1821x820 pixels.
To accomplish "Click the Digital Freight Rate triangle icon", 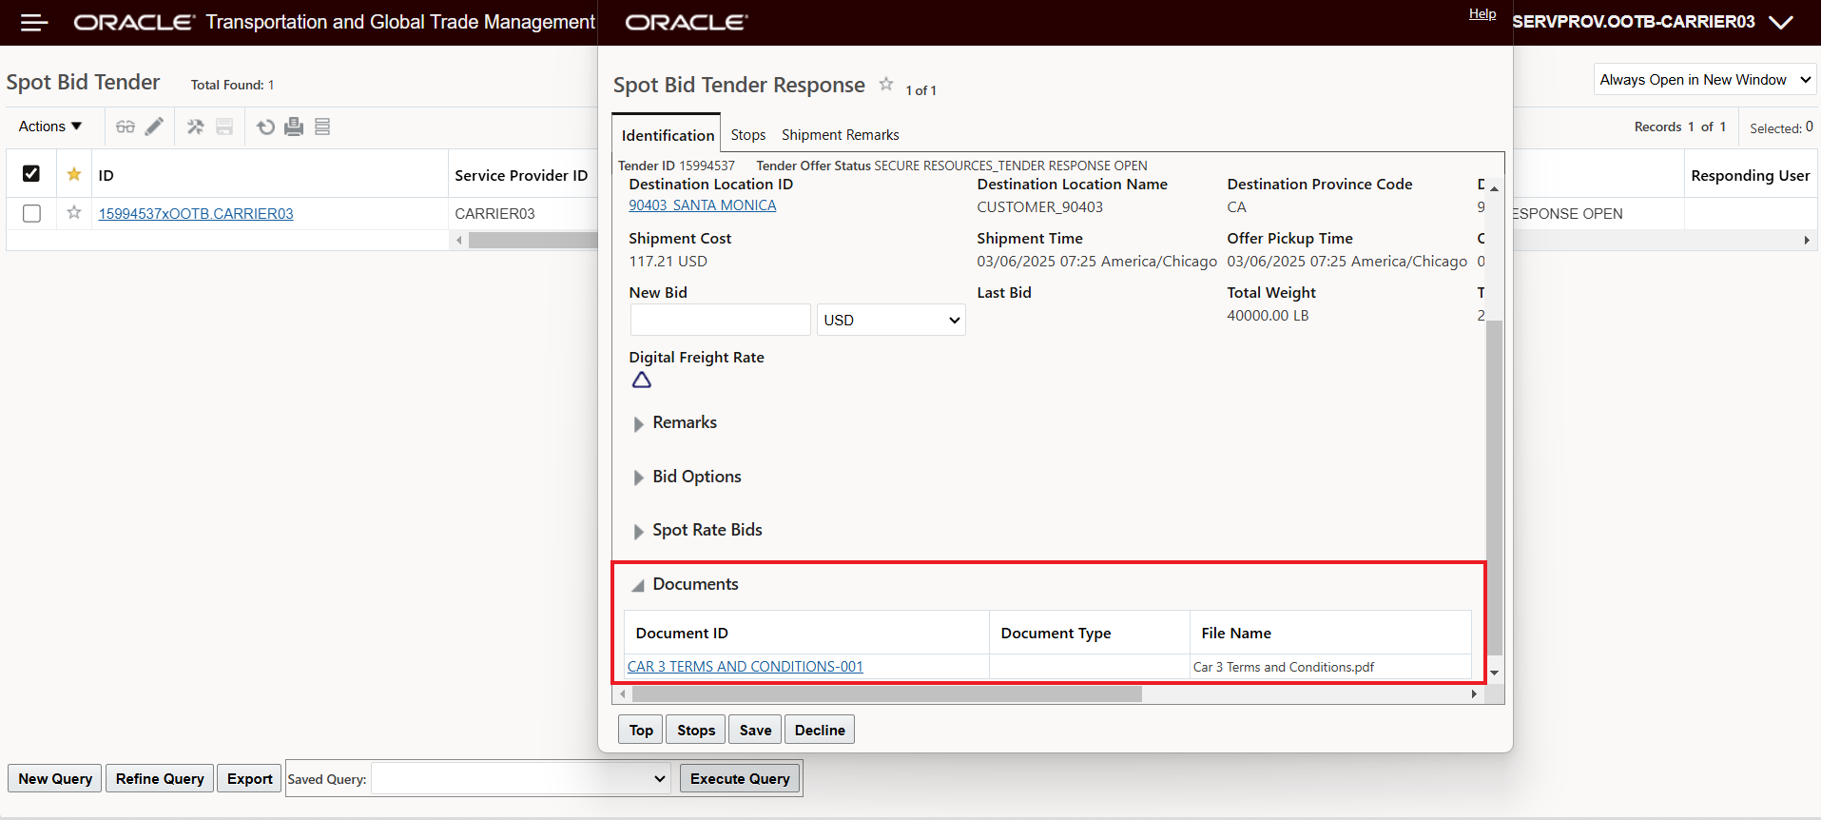I will tap(642, 381).
